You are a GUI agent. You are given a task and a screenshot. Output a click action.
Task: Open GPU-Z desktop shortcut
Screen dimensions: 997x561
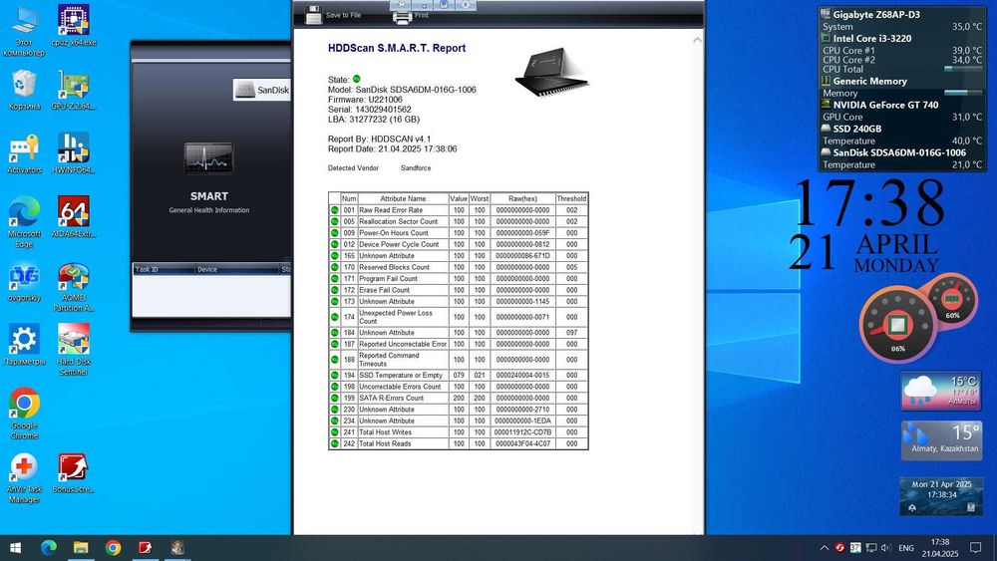(x=74, y=90)
